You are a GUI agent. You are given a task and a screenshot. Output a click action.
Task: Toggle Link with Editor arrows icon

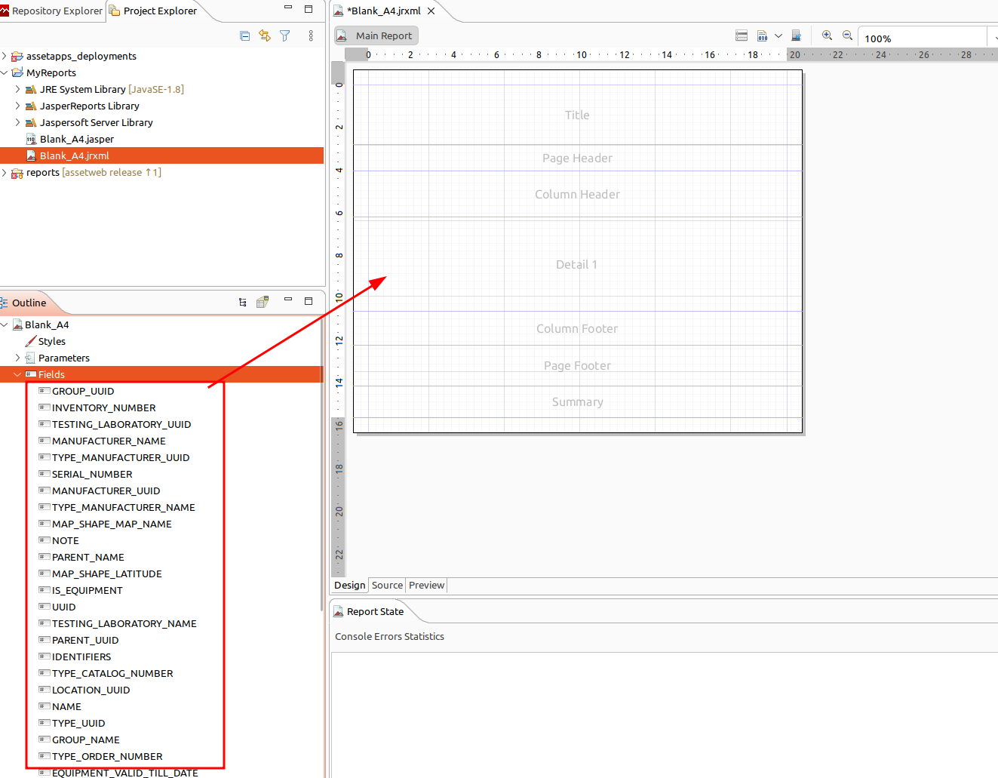tap(265, 35)
